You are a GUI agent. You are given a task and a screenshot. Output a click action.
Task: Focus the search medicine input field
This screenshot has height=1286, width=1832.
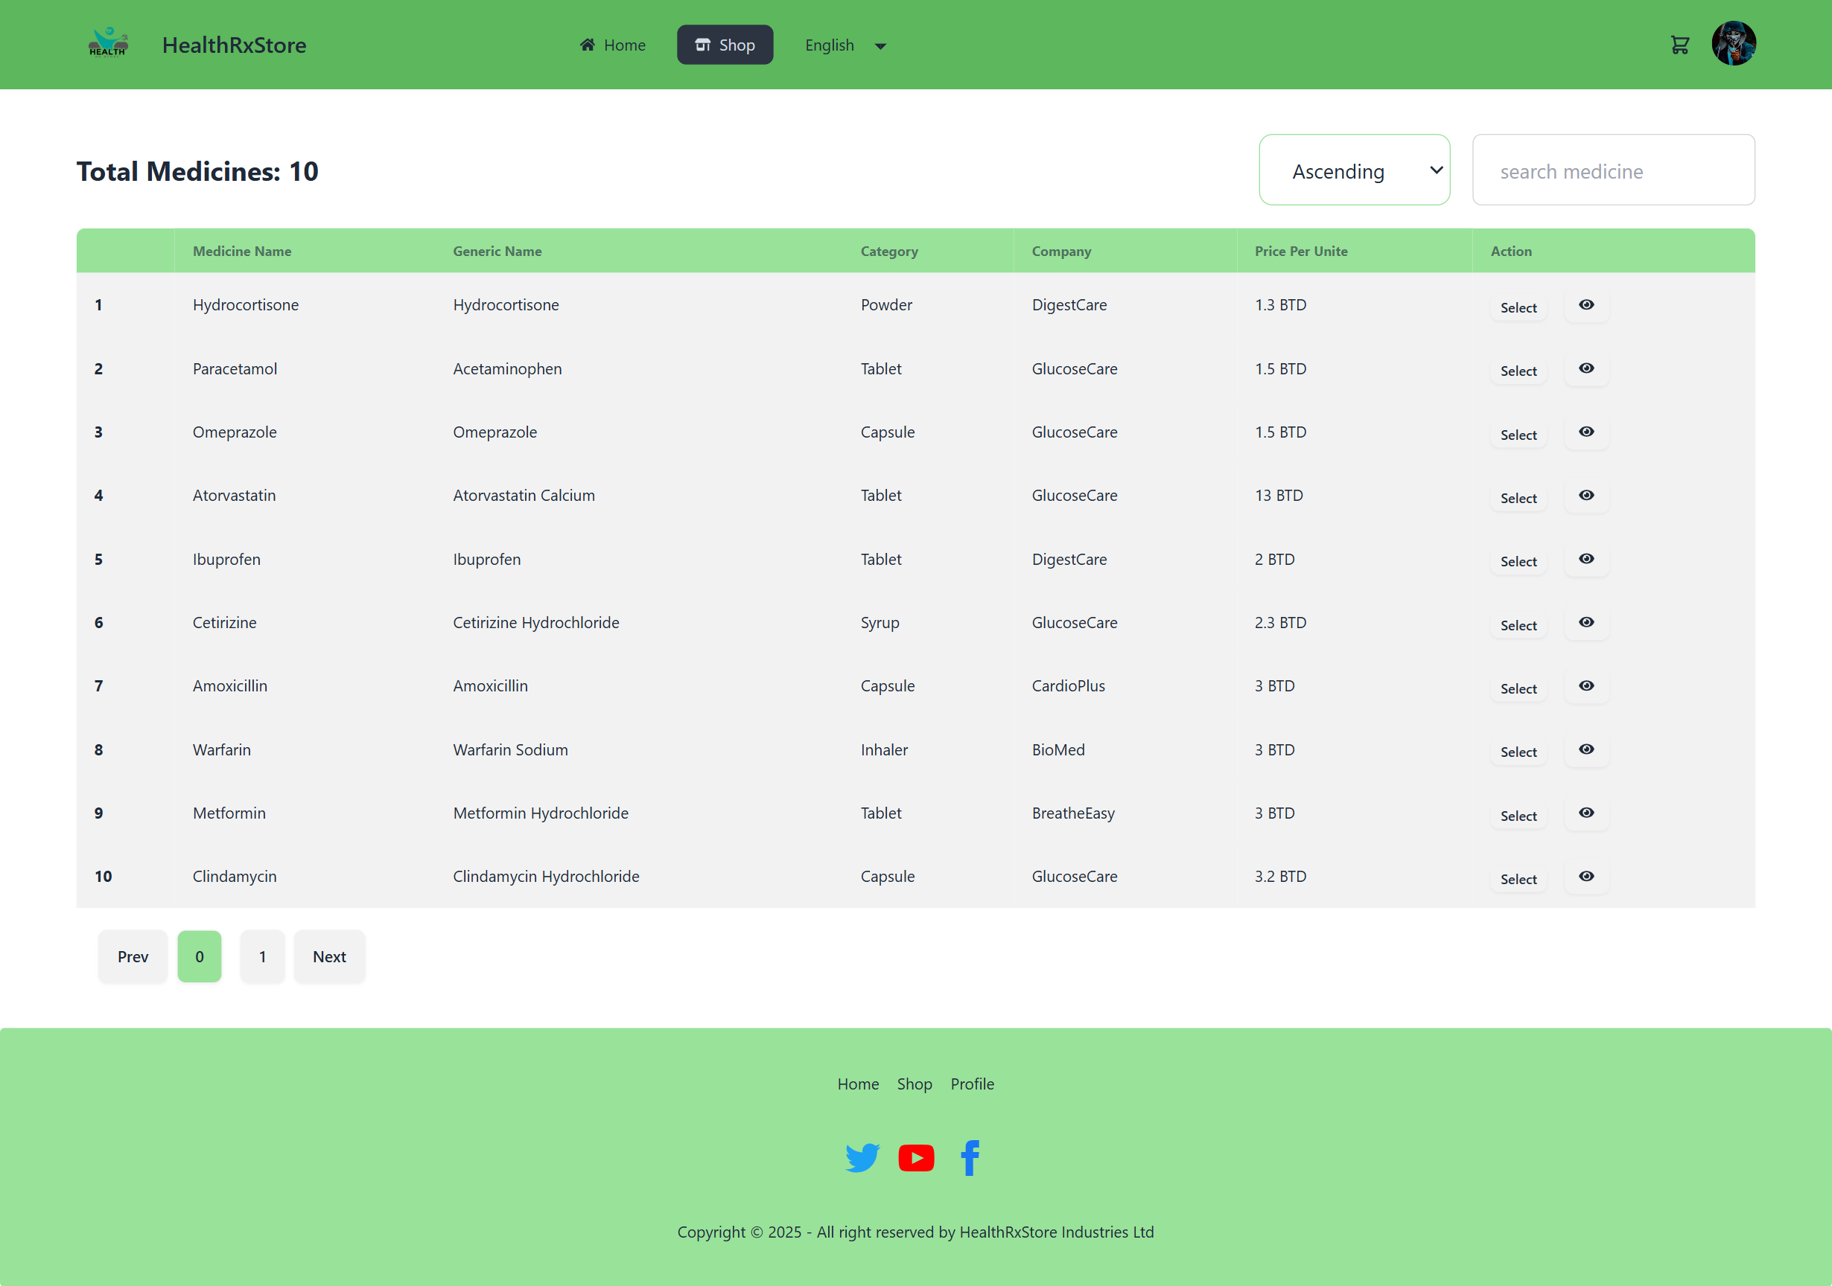[1612, 170]
